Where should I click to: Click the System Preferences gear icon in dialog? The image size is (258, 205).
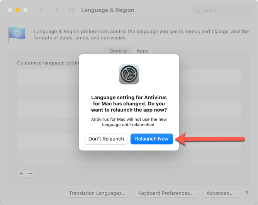pos(129,74)
